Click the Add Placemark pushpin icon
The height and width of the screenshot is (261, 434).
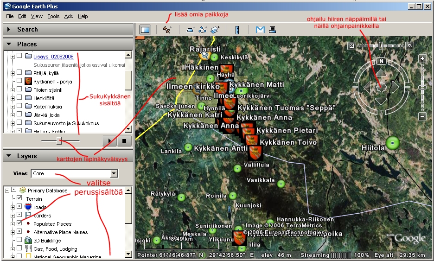pyautogui.click(x=167, y=30)
